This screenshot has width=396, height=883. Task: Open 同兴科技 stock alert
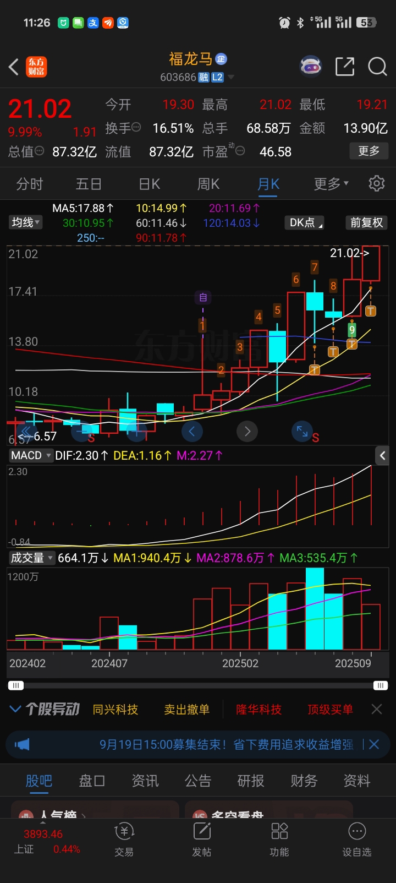(116, 710)
